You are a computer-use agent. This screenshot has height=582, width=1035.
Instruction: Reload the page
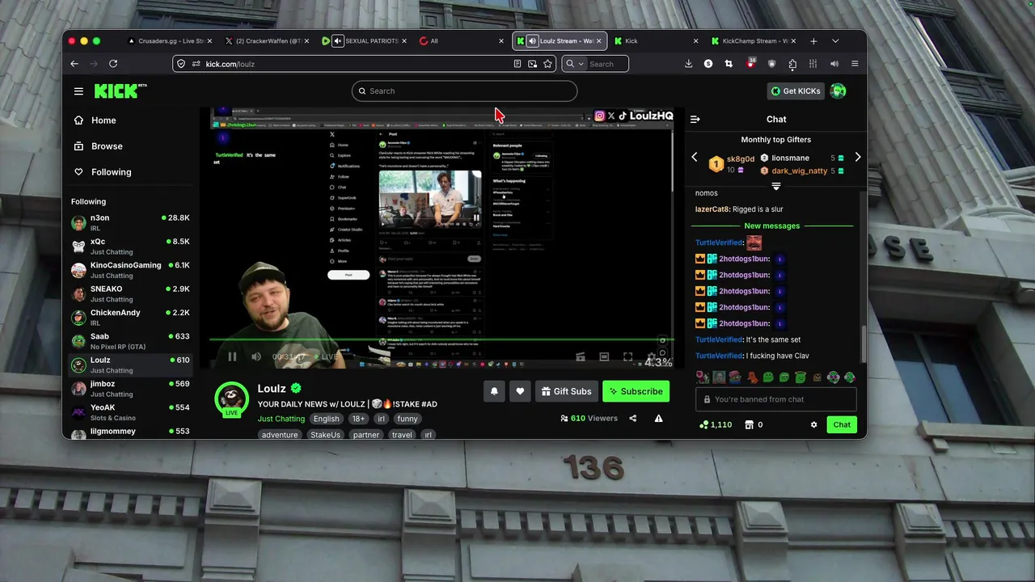coord(113,64)
